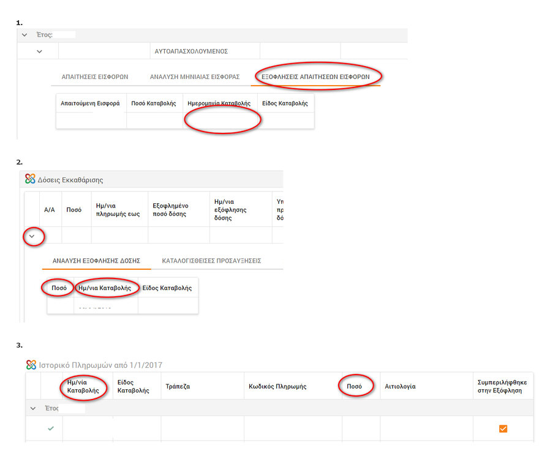Viewport: 558px width, 459px height.
Task: Click the Απαιτούμενη Εισφορά column header
Action: point(90,103)
